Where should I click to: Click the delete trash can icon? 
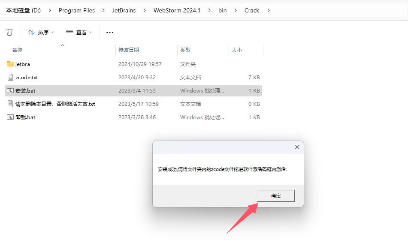(9, 32)
